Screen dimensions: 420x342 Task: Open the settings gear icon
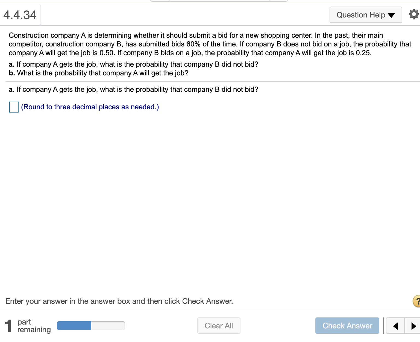click(413, 14)
